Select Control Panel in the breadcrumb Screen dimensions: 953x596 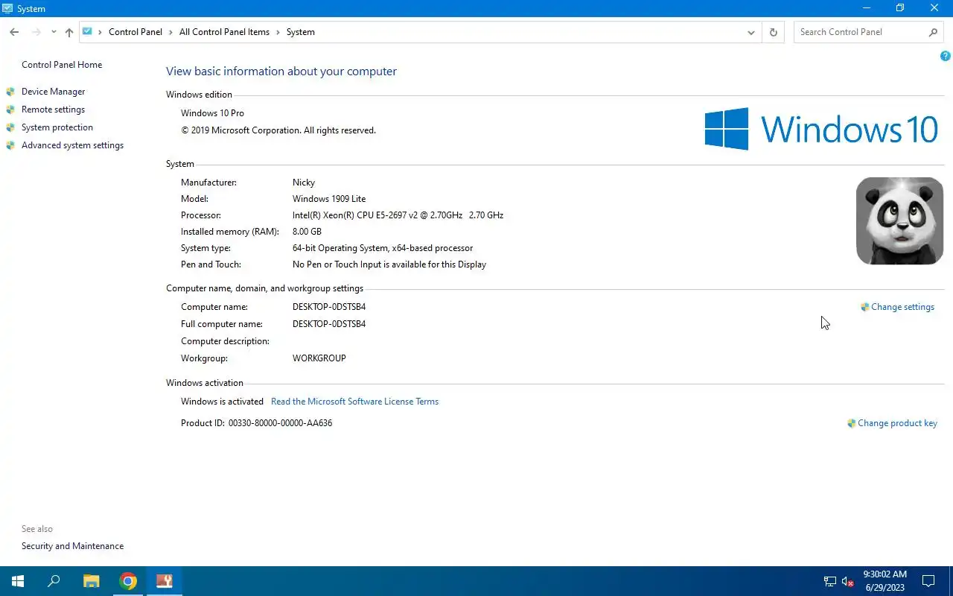coord(136,32)
